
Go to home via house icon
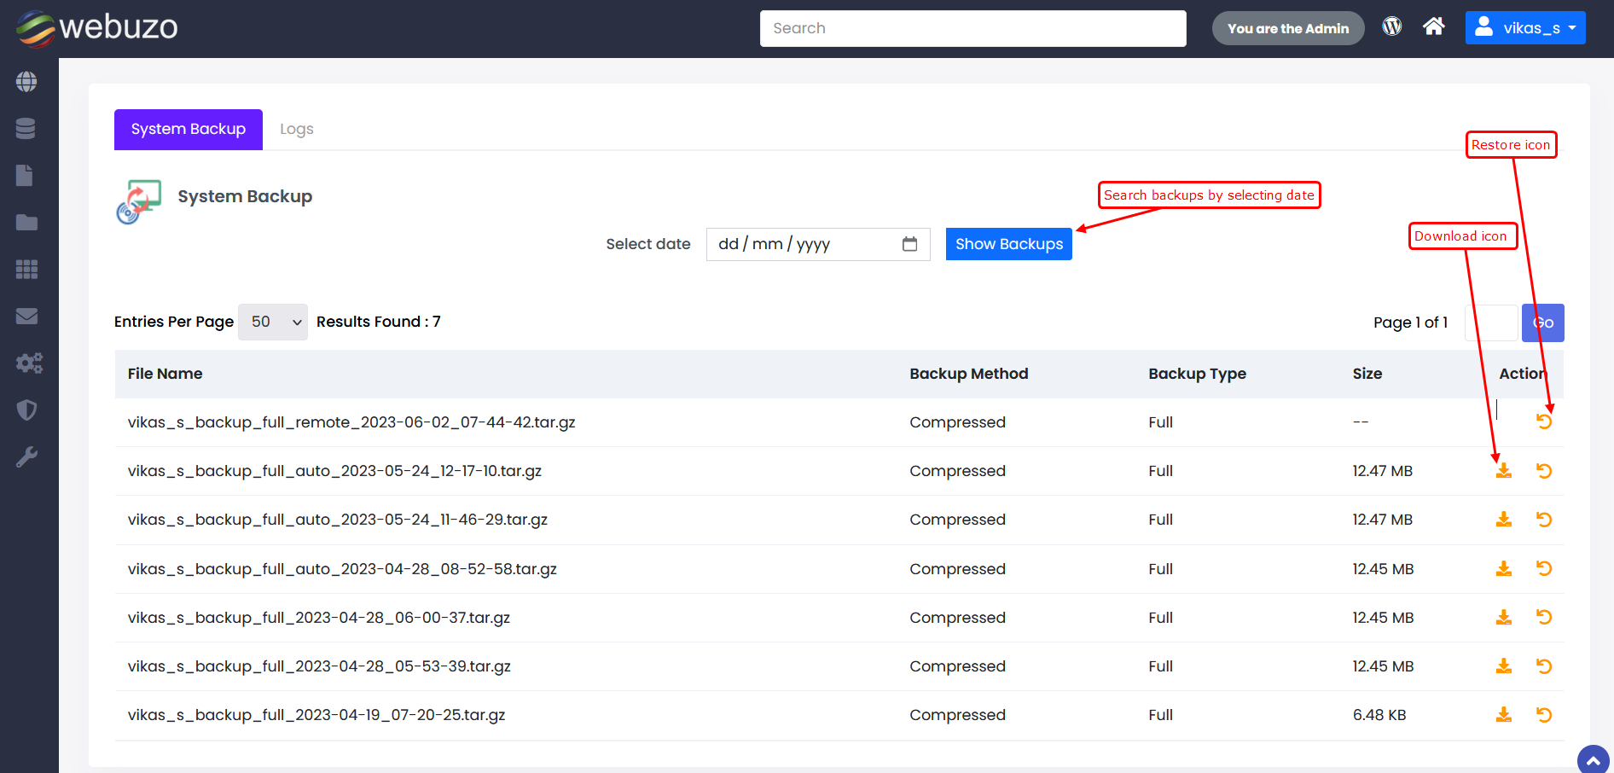click(x=1434, y=27)
